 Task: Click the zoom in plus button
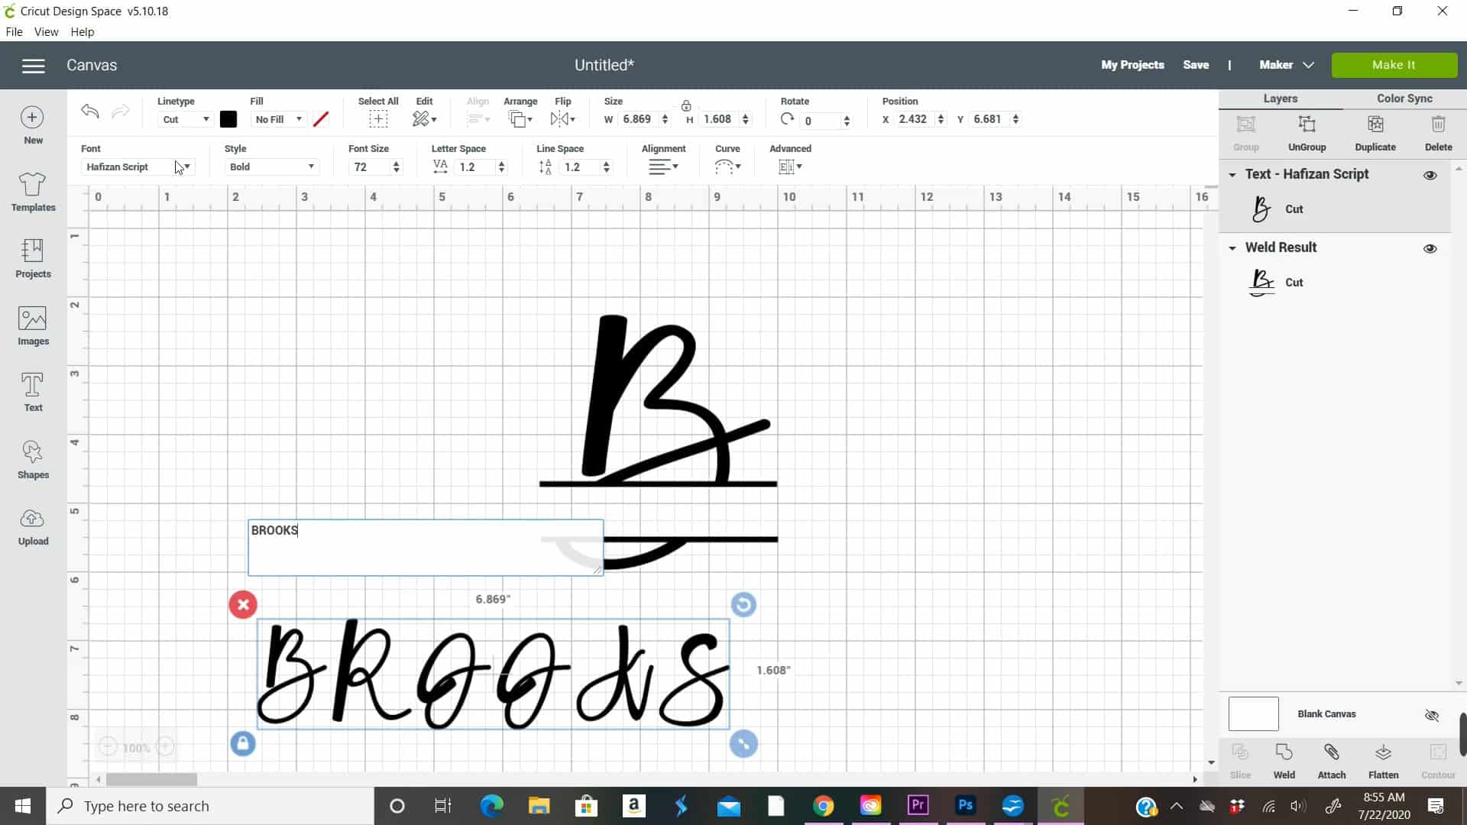click(x=165, y=747)
